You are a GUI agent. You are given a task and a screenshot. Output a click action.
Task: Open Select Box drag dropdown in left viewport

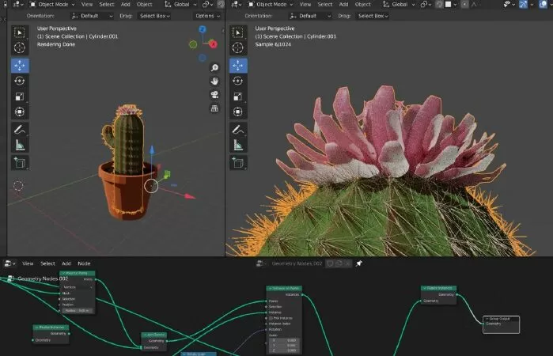click(155, 16)
